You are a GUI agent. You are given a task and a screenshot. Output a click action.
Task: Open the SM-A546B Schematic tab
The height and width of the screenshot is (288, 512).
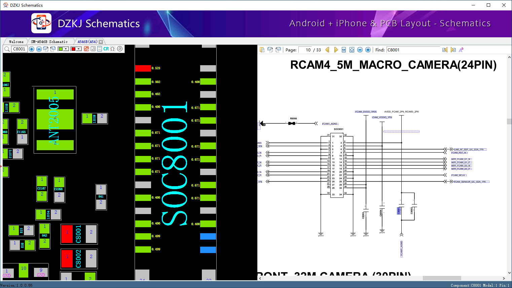pyautogui.click(x=50, y=41)
